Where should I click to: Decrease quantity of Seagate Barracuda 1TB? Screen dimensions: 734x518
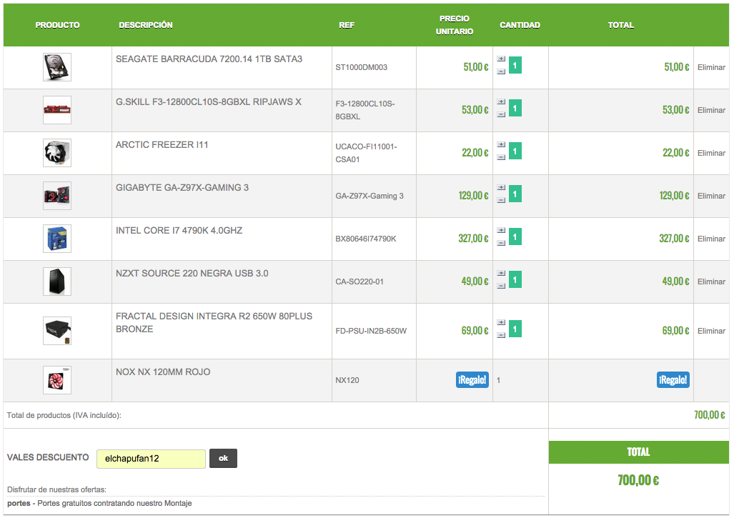point(501,71)
